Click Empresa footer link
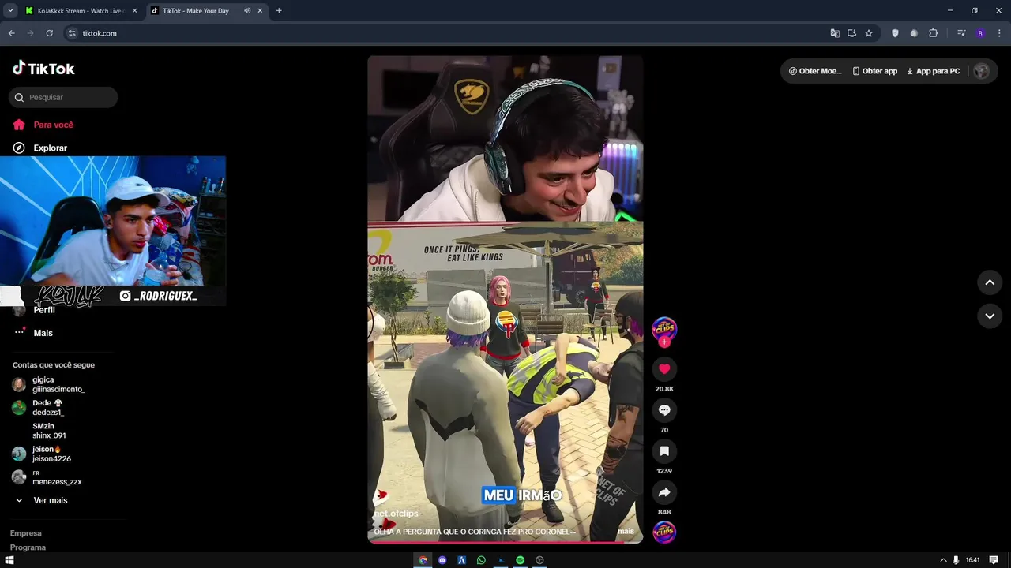 pos(25,533)
